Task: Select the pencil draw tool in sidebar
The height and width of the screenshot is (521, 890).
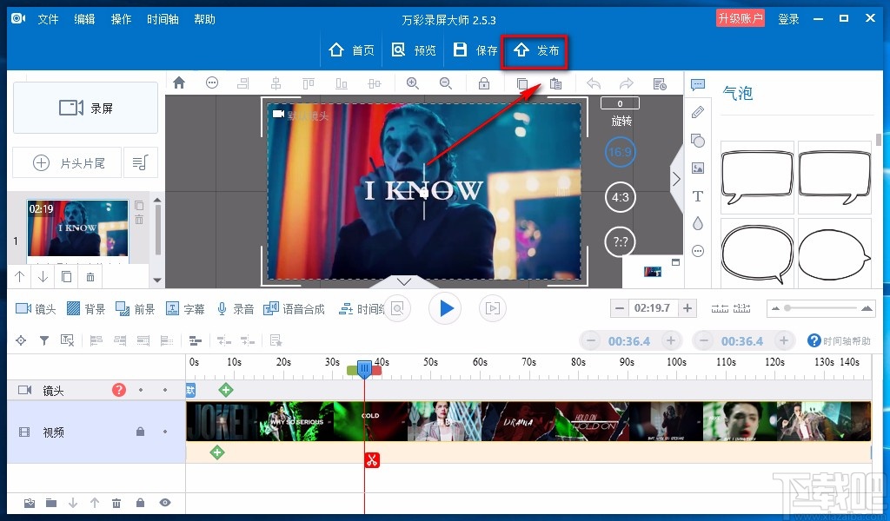Action: [698, 112]
